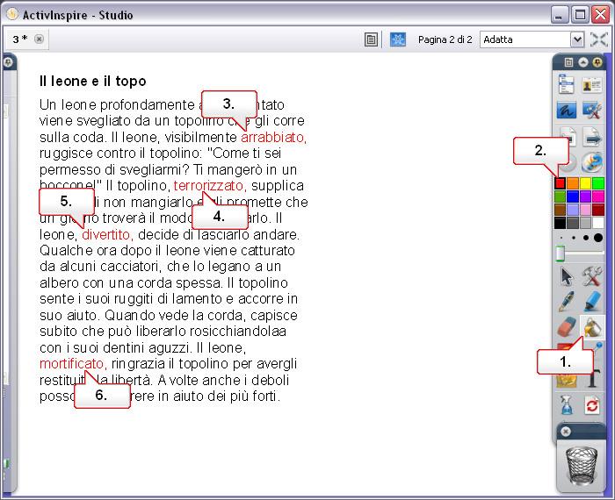Image resolution: width=615 pixels, height=500 pixels.
Task: Pick the red color swatch
Action: click(x=561, y=182)
